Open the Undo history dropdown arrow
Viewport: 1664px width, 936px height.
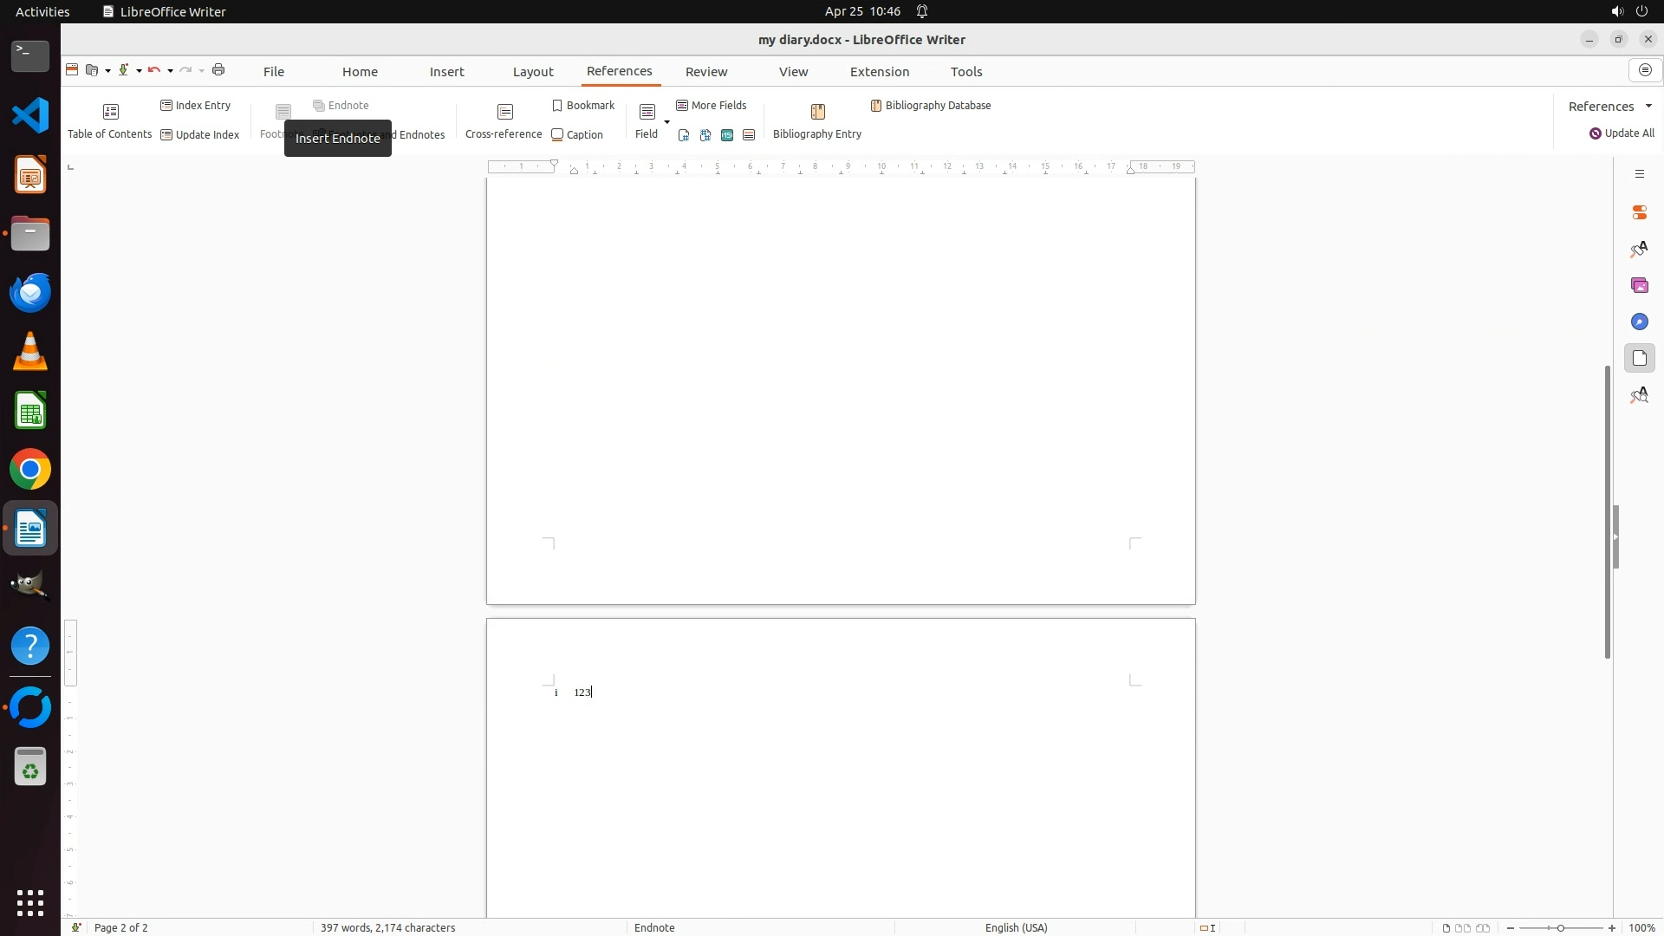click(170, 71)
